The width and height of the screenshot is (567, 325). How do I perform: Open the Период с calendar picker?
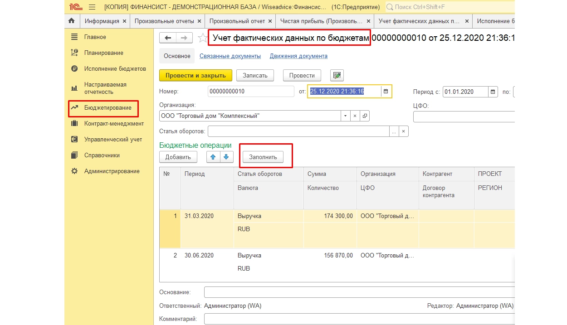(493, 92)
